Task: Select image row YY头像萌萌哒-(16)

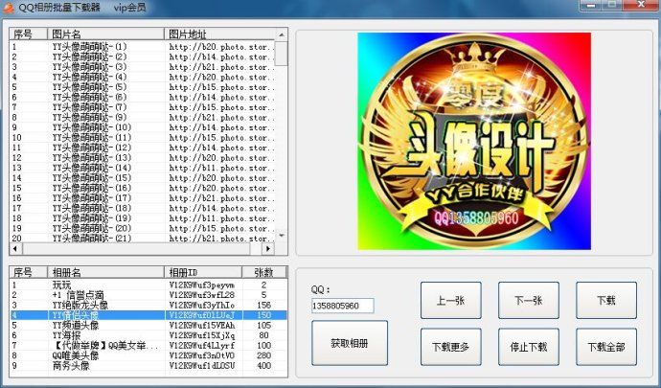Action: [x=143, y=189]
